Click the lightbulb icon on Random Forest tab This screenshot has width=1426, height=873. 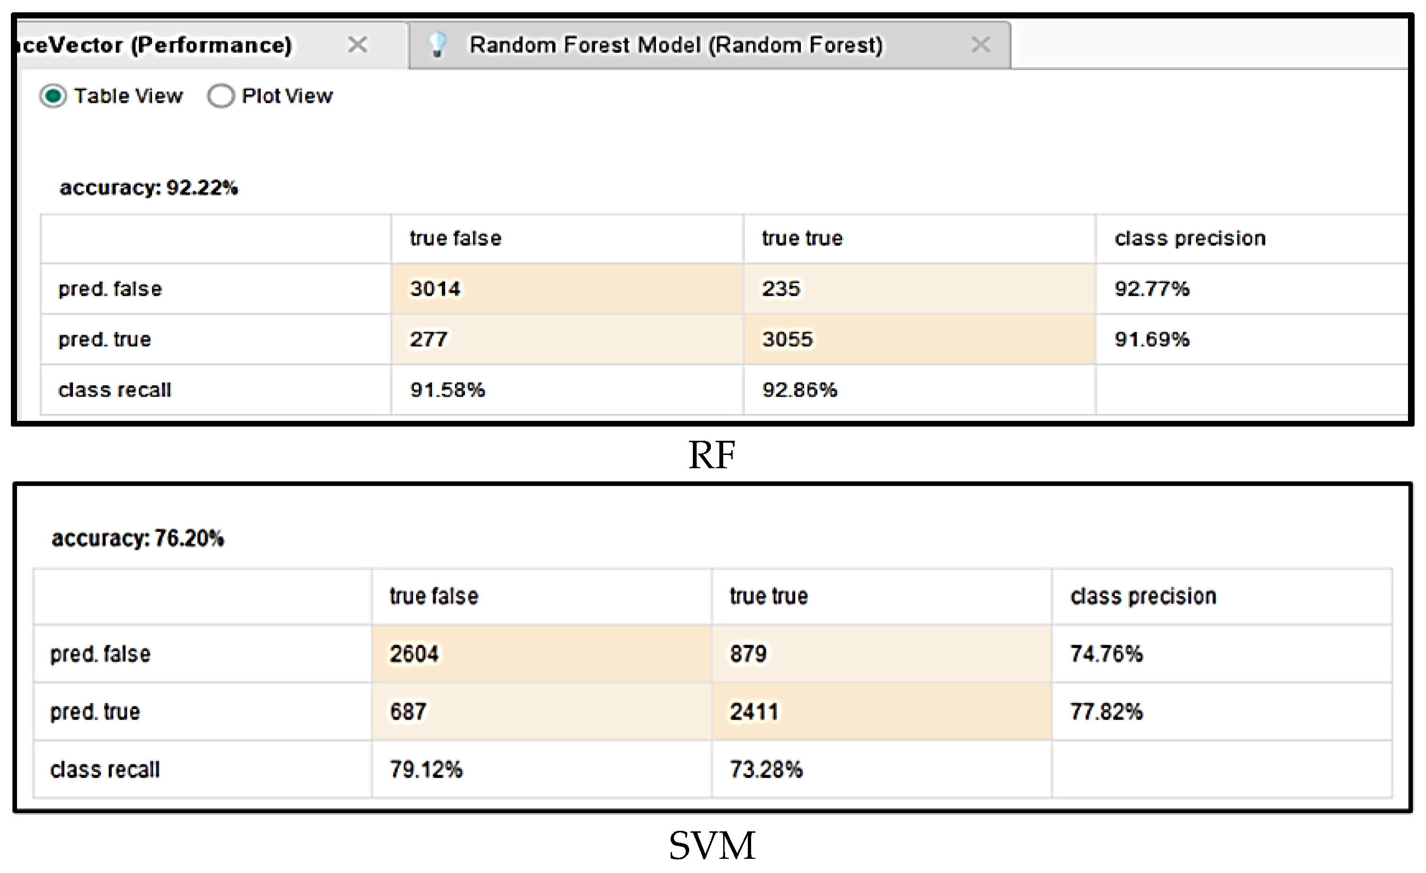pos(438,45)
